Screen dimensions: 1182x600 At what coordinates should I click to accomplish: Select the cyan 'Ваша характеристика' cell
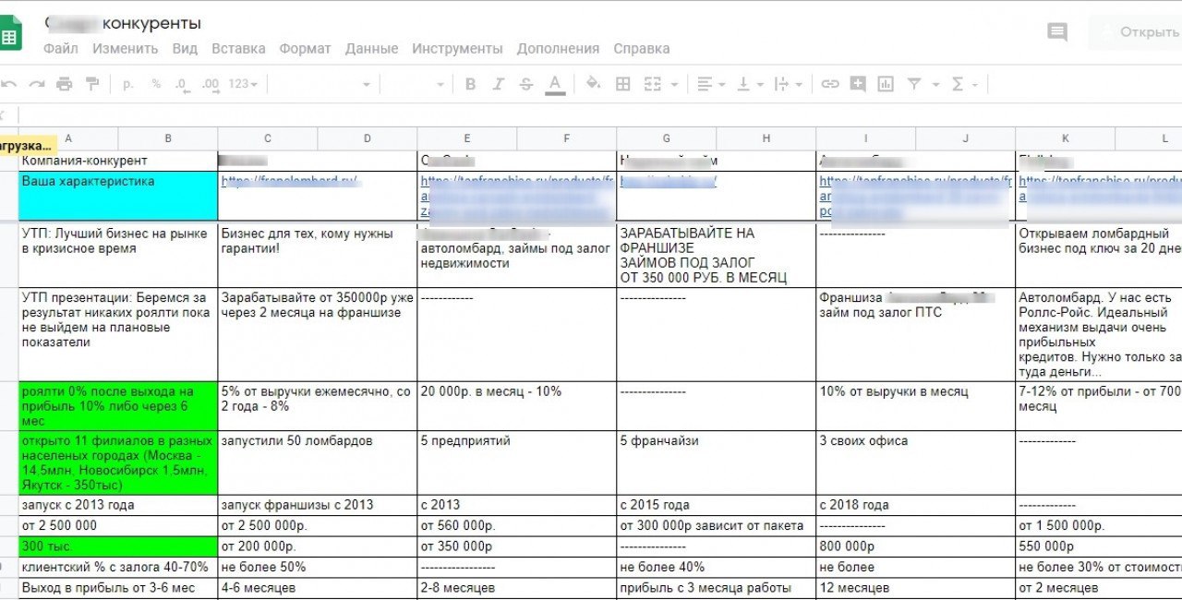[x=117, y=195]
